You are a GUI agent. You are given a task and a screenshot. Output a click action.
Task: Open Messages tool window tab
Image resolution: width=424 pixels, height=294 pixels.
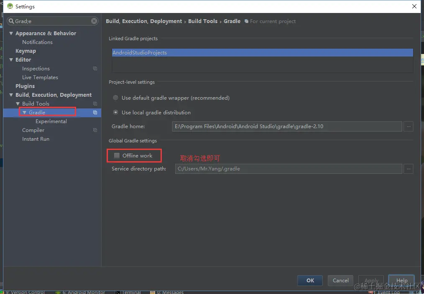[x=167, y=292]
